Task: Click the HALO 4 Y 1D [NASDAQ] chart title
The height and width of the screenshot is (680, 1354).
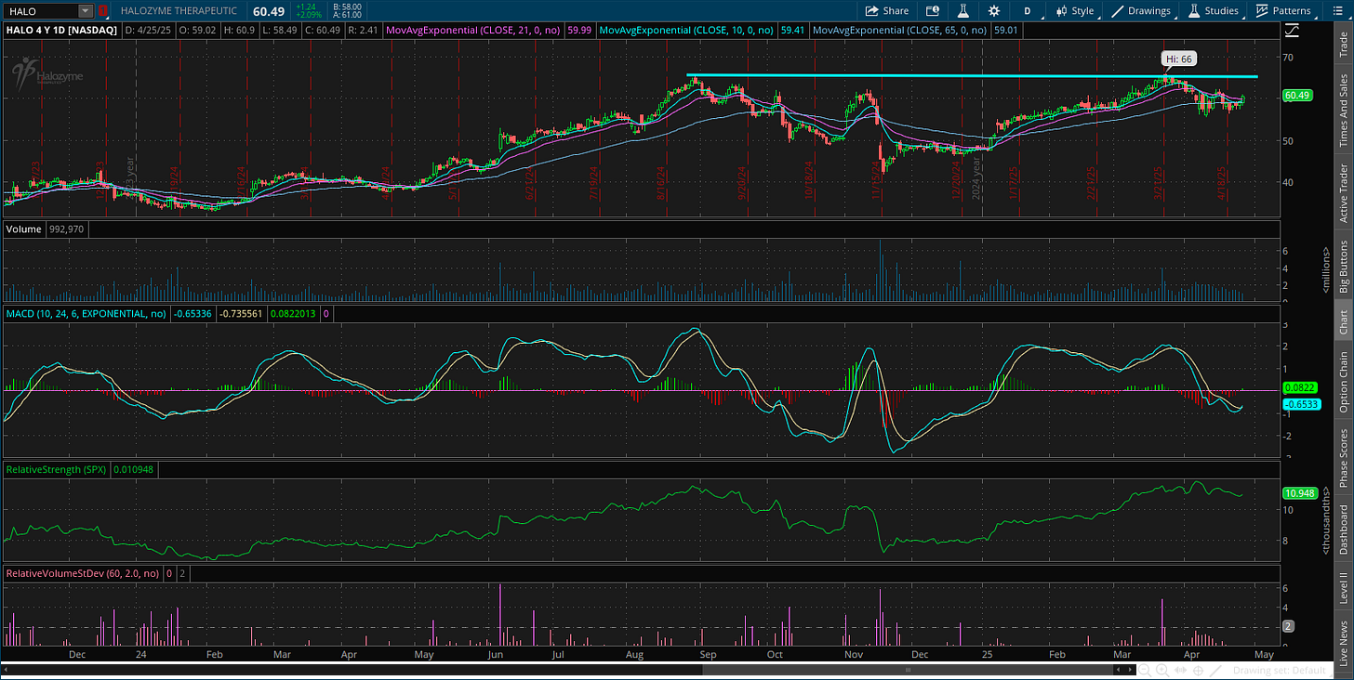Action: 60,31
